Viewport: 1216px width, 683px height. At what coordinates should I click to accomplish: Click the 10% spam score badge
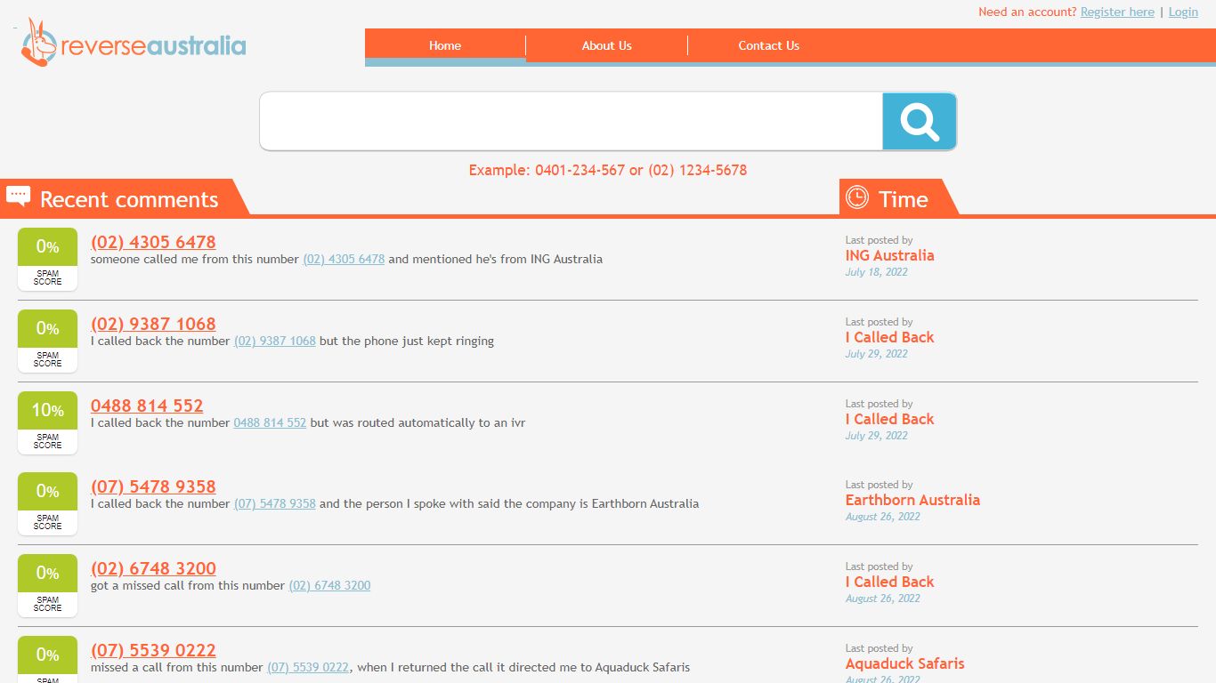tap(48, 422)
